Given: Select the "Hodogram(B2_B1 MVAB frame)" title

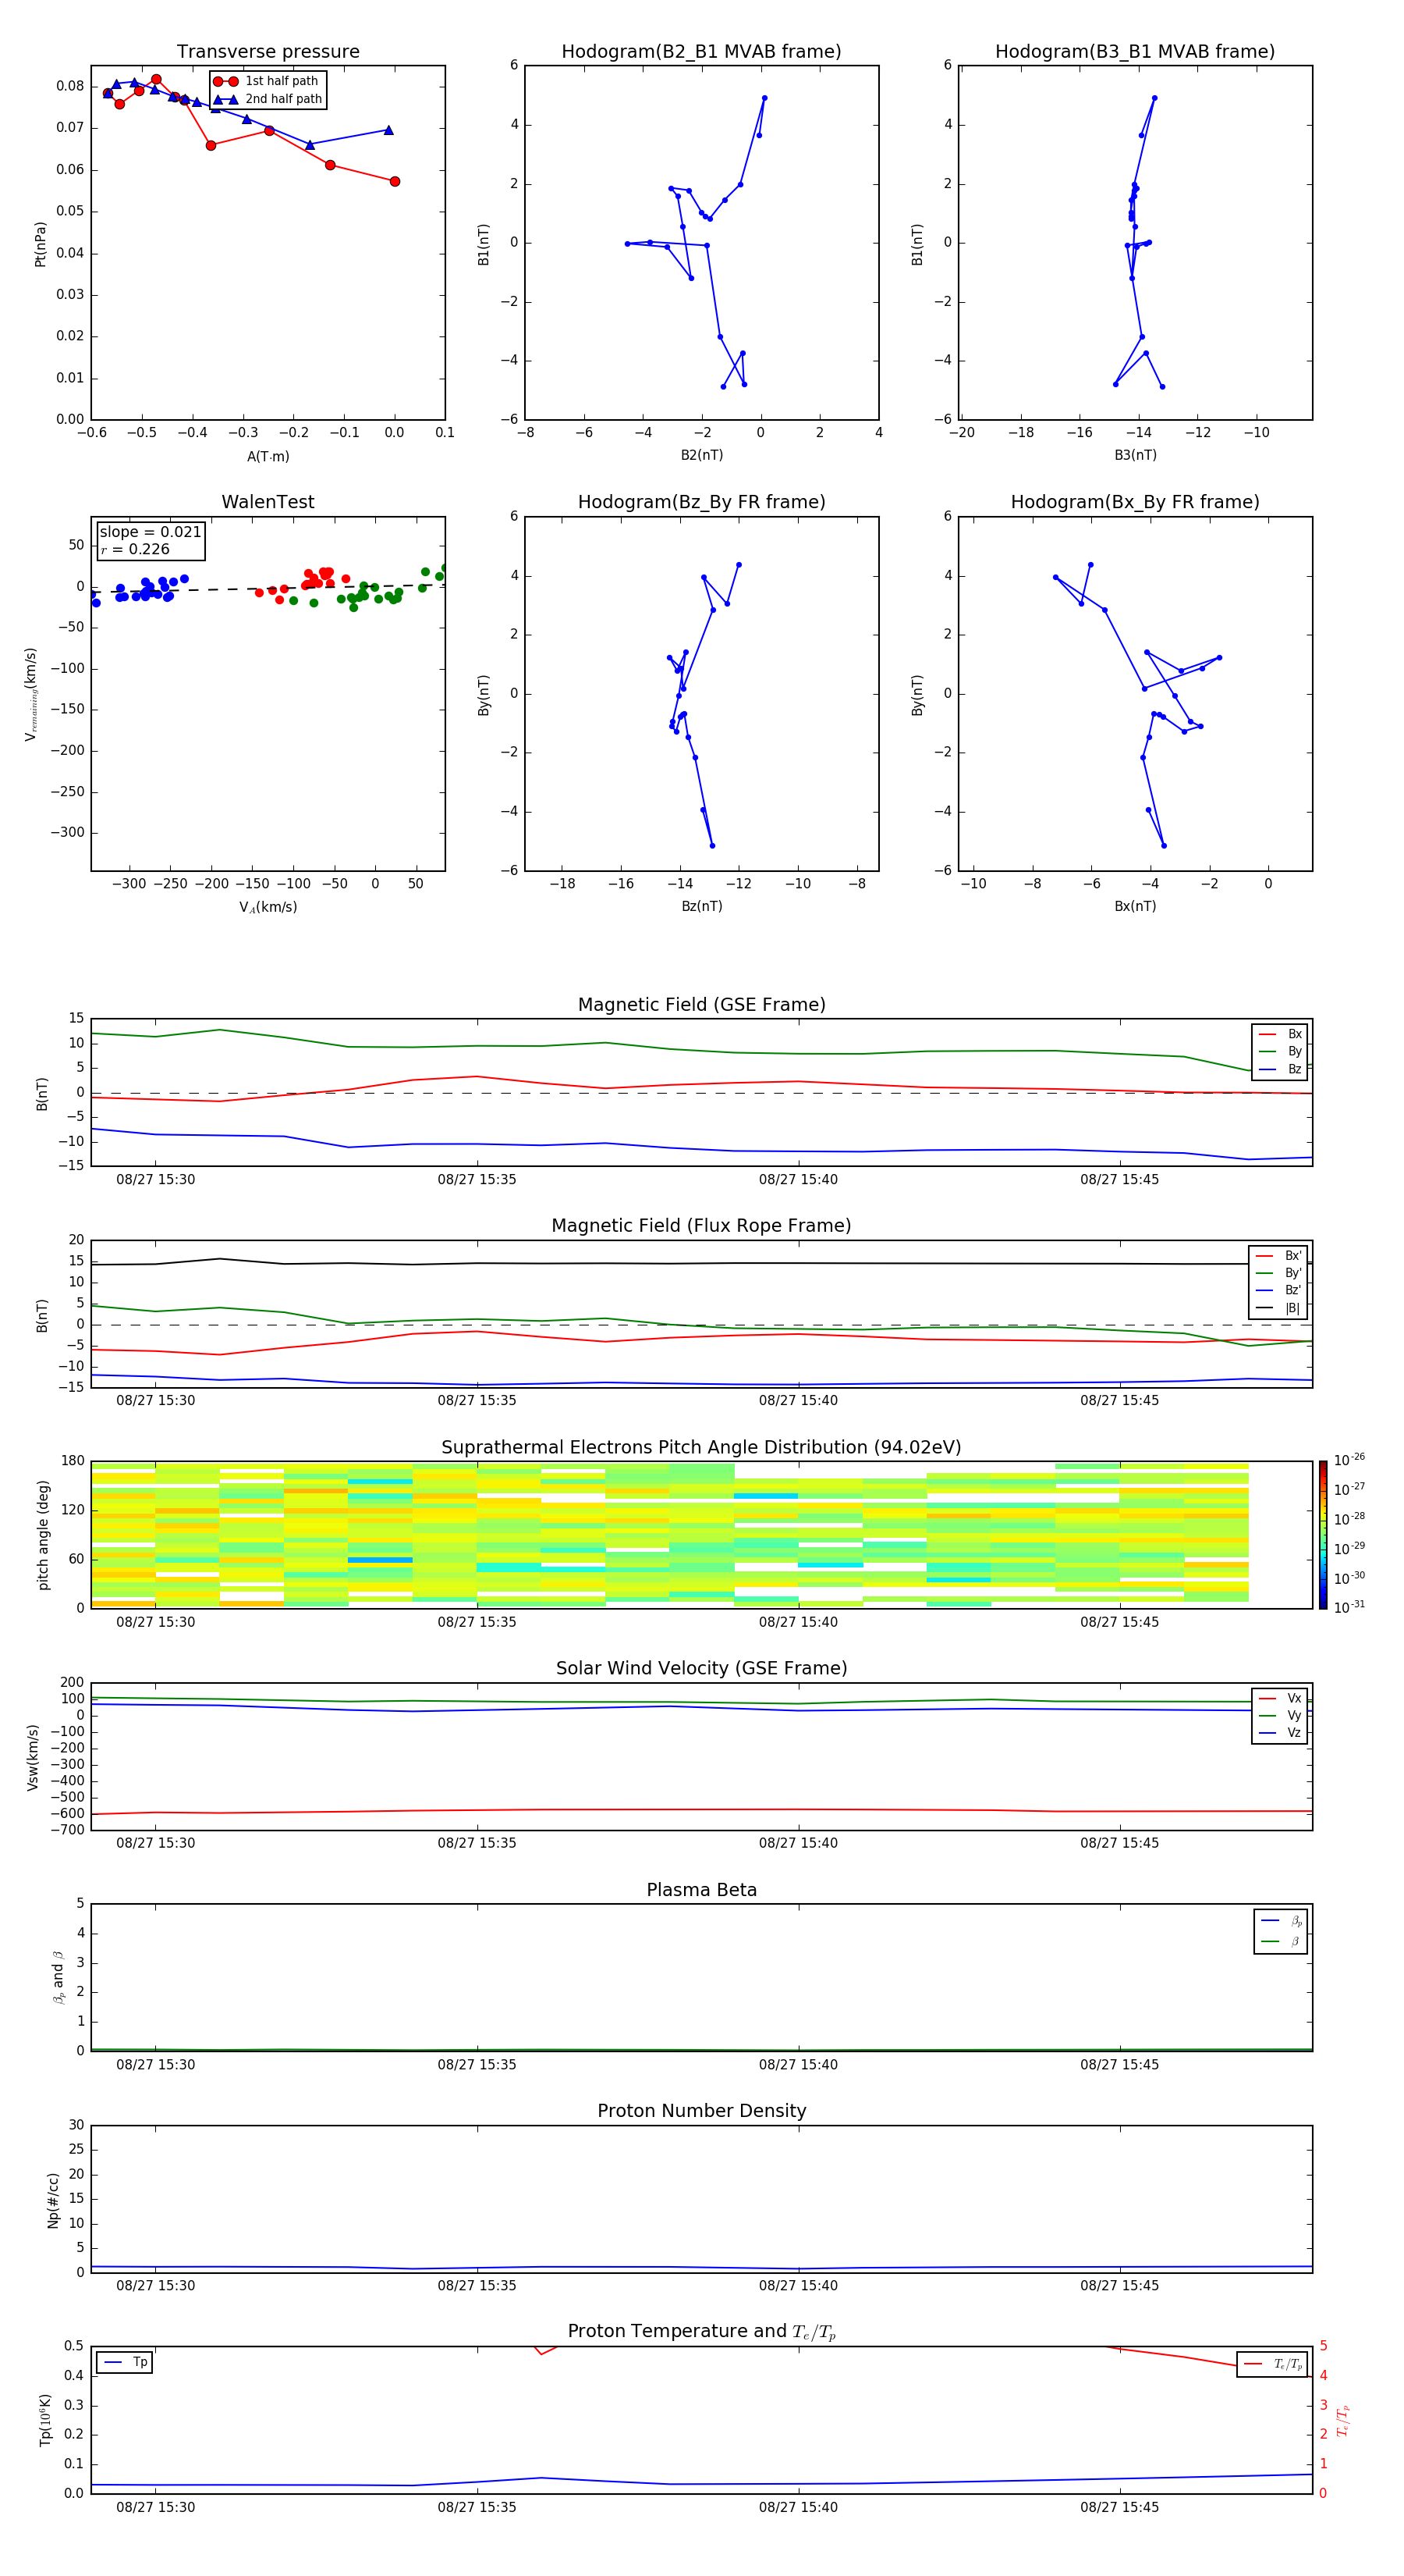Looking at the screenshot, I should (701, 52).
